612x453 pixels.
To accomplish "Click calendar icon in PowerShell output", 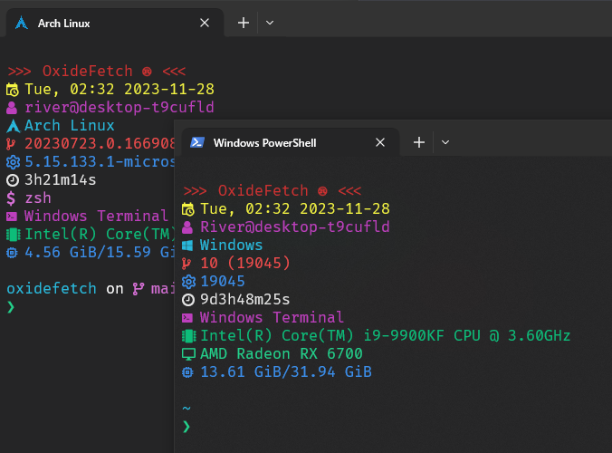I will click(188, 209).
